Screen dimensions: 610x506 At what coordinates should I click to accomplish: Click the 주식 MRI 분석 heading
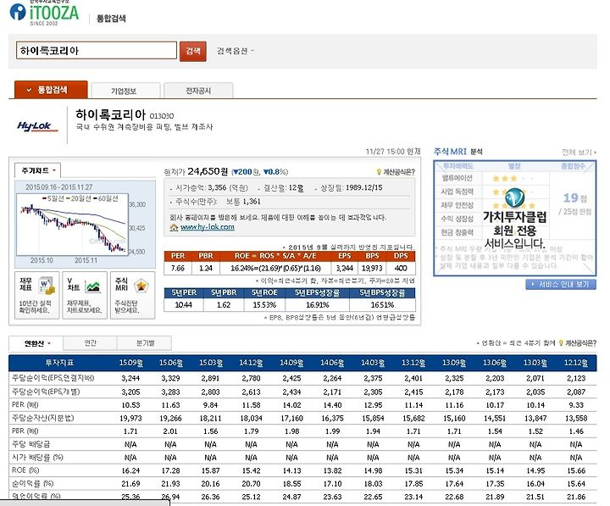457,152
